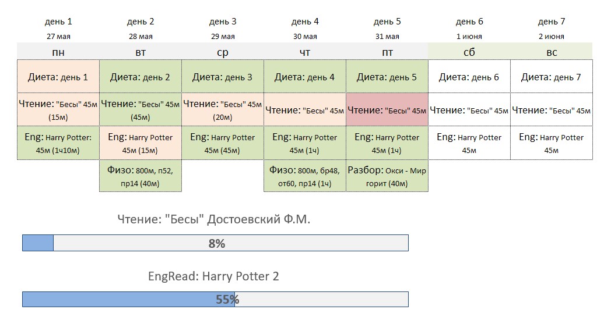Screen dimensions: 611x331
Task: Click the 8% Бесы reading progress bar
Action: click(x=215, y=243)
